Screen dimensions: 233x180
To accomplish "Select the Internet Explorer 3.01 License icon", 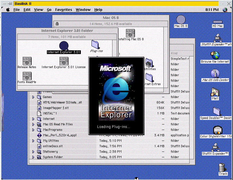I will (64, 61).
